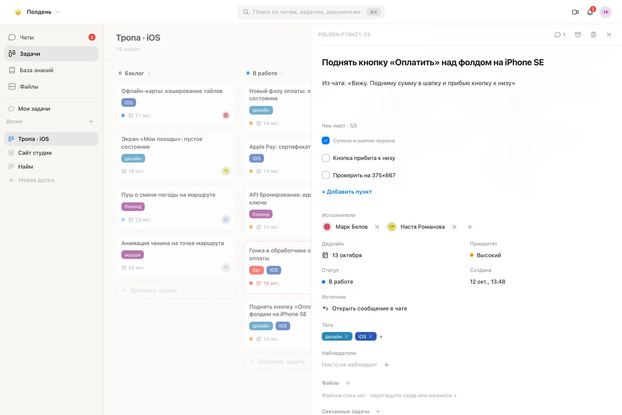The image size is (622, 415).
Task: Go to База знаний
Action: (x=51, y=70)
